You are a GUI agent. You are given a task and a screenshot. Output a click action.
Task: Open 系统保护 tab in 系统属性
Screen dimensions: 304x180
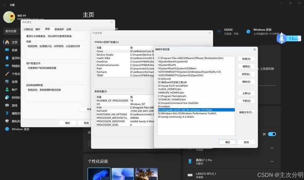[59, 29]
